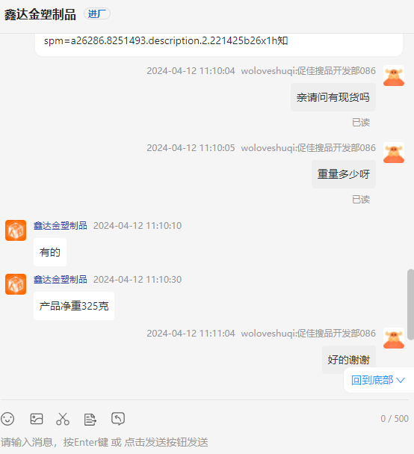Click the chat vertical scrollbar thumb
Image resolution: width=414 pixels, height=454 pixels.
tap(410, 304)
